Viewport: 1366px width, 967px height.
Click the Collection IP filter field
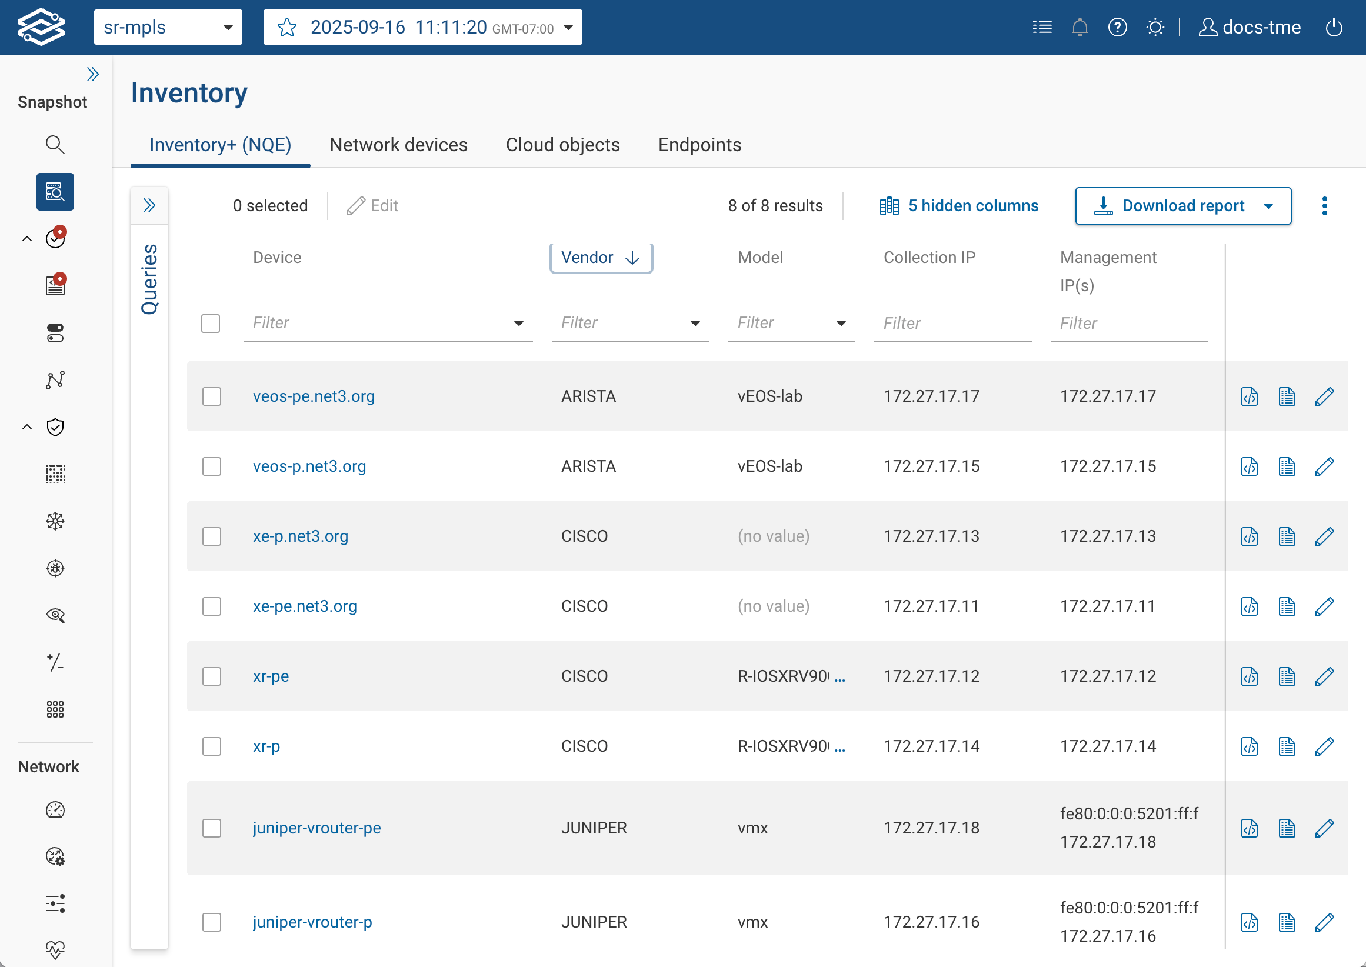click(952, 324)
